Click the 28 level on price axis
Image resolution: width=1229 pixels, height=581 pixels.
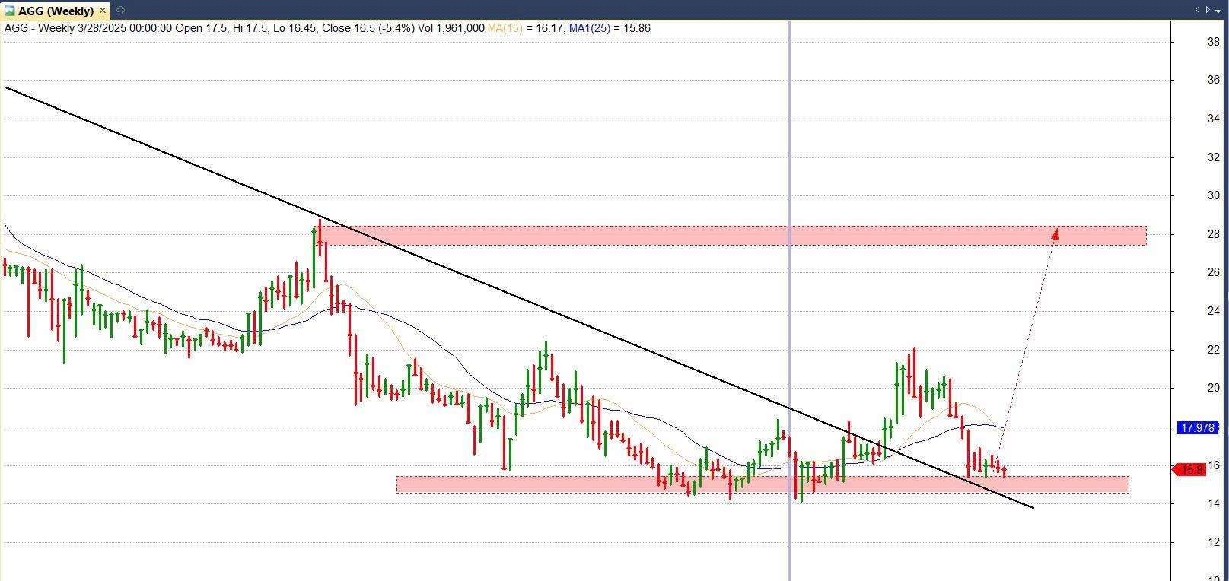click(x=1213, y=234)
